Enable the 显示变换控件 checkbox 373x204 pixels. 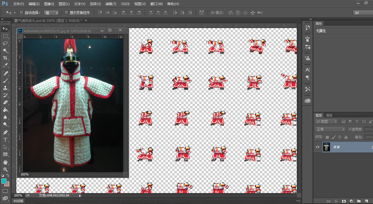click(x=66, y=13)
